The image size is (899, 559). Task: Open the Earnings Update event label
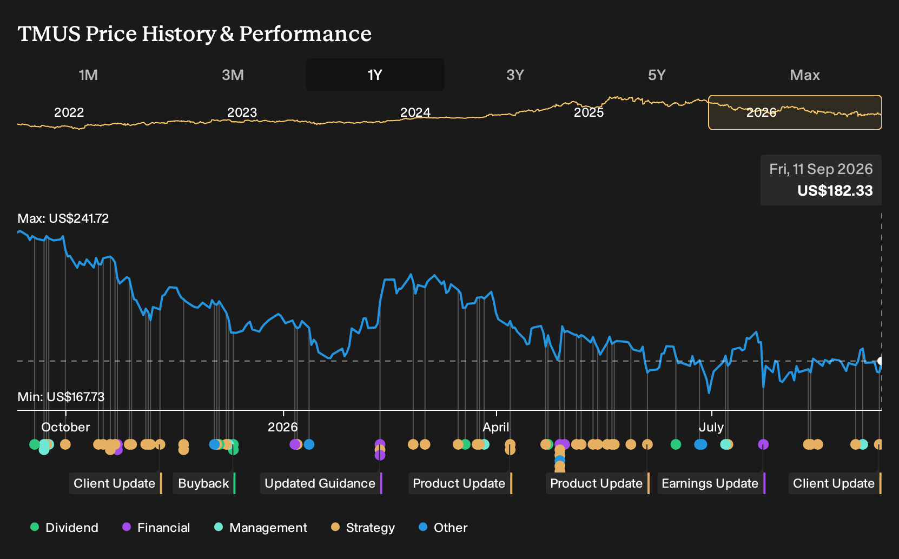711,483
